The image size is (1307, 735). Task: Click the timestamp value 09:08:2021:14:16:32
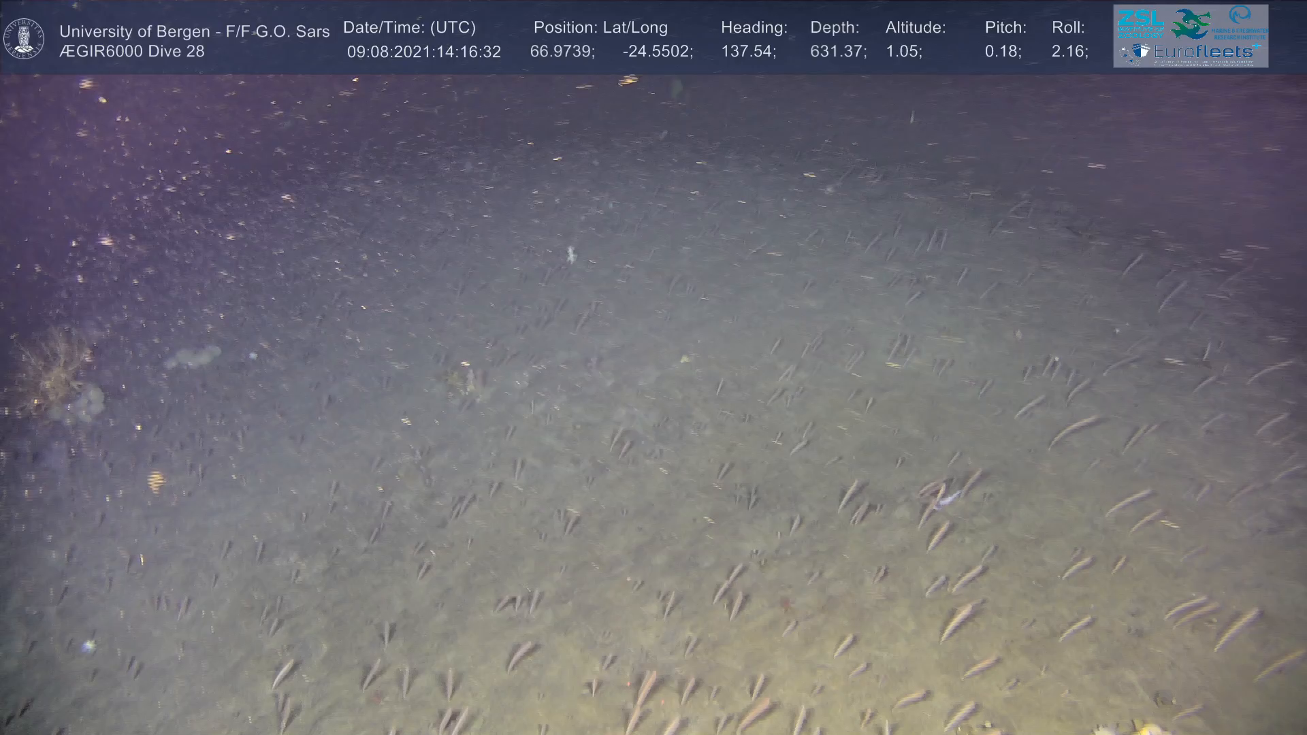pyautogui.click(x=423, y=52)
